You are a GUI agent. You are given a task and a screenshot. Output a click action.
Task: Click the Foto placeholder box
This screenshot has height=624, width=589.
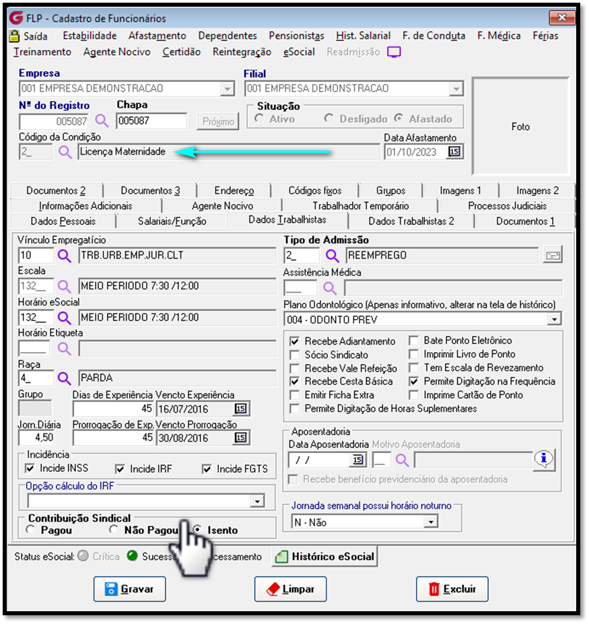[520, 127]
